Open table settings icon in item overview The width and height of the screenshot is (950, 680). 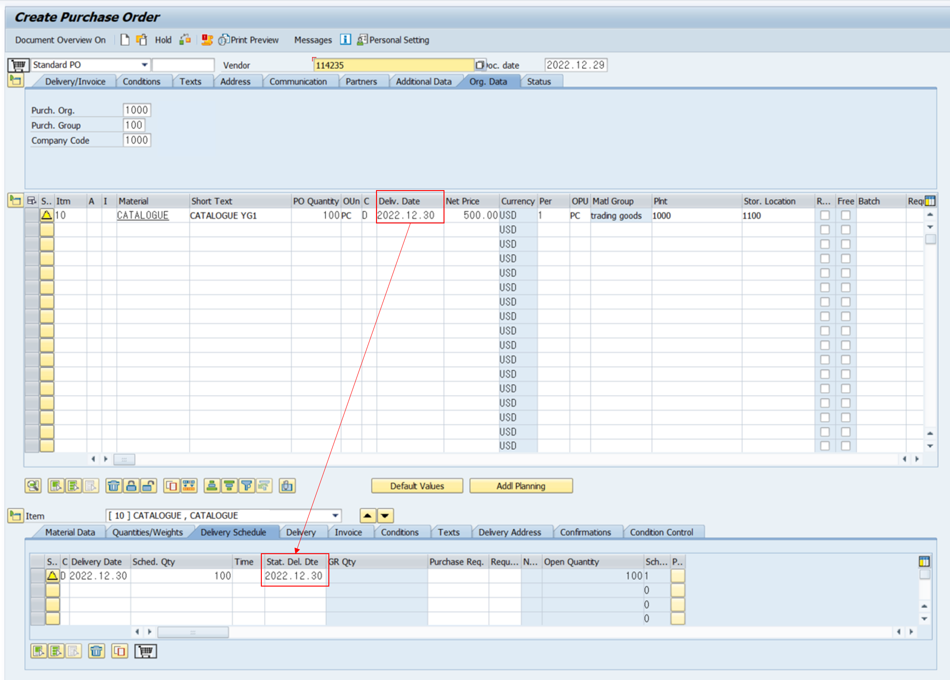click(930, 201)
